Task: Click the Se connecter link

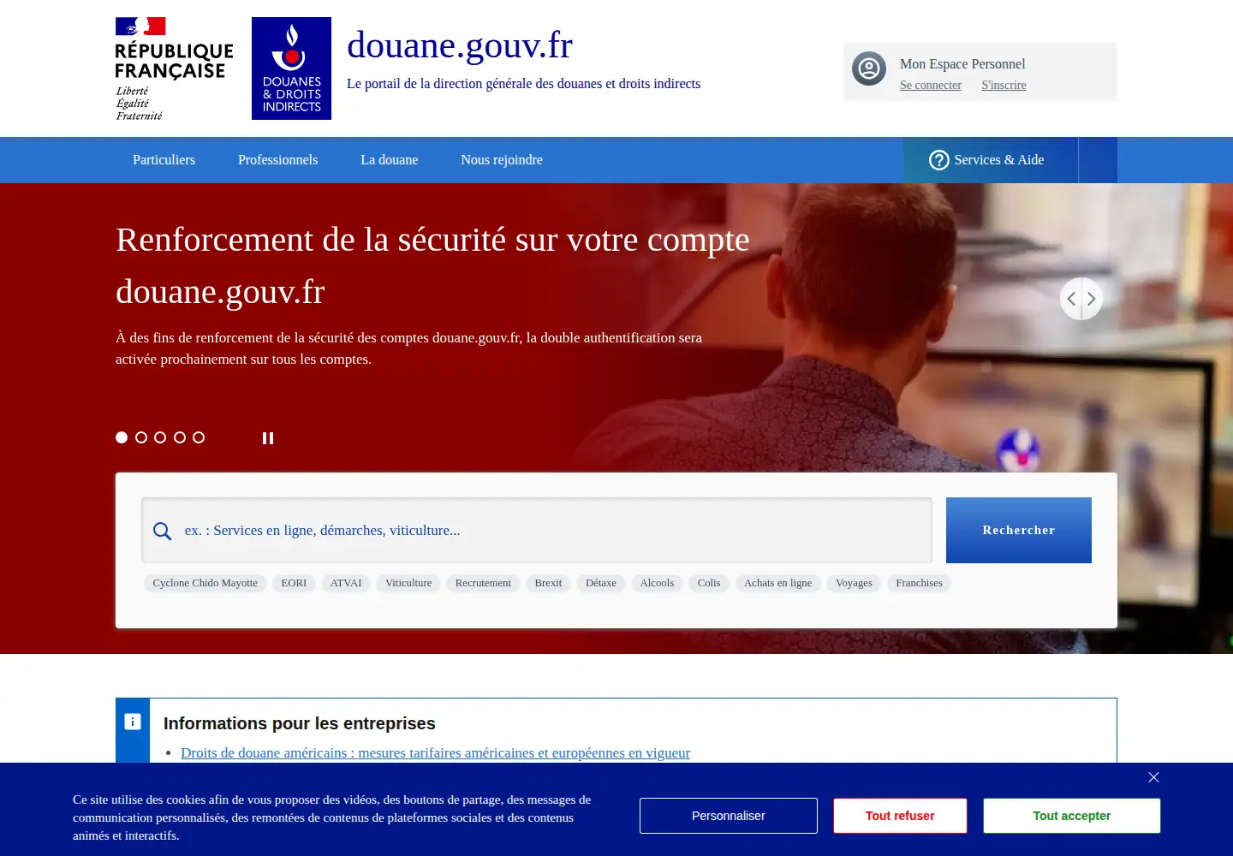Action: (x=931, y=86)
